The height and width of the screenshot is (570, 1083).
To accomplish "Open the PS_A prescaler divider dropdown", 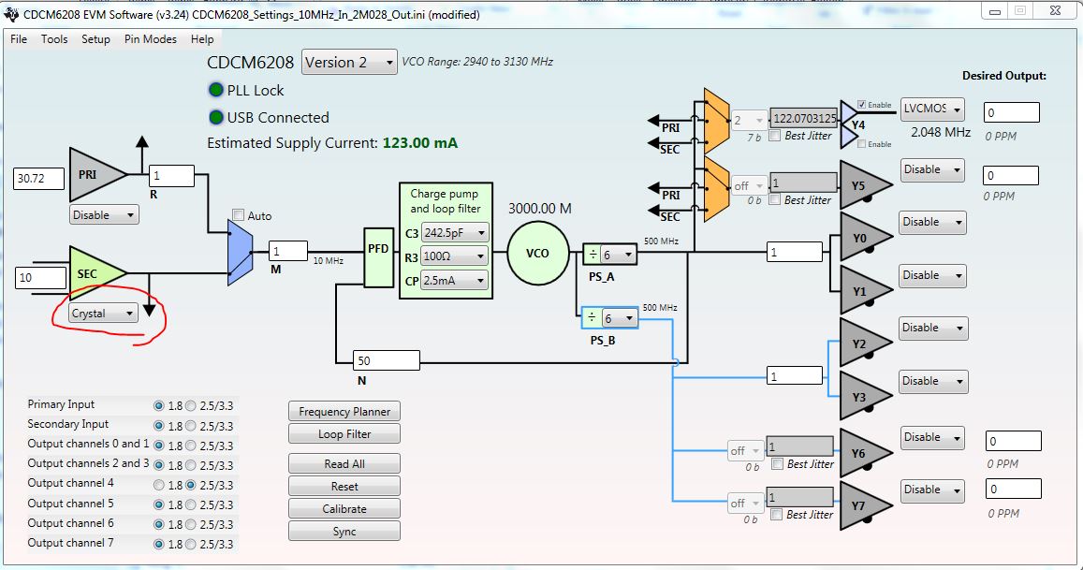I will (618, 255).
